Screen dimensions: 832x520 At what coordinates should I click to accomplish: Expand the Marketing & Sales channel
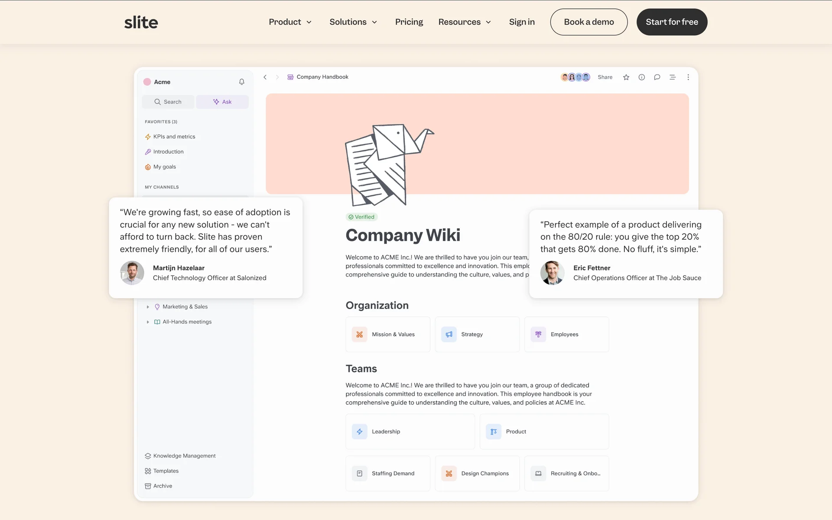(x=148, y=307)
